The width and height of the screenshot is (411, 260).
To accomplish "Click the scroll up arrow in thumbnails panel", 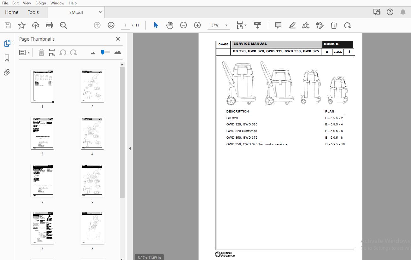I will click(x=122, y=65).
